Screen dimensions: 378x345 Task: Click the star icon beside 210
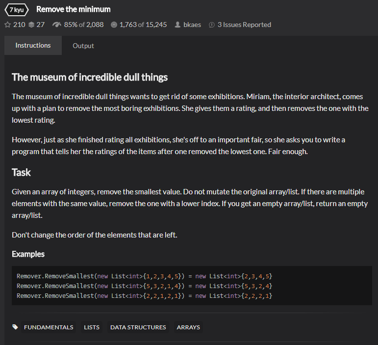[7, 25]
